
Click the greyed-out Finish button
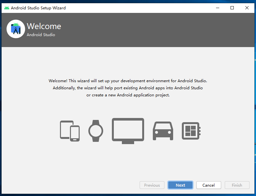click(237, 185)
